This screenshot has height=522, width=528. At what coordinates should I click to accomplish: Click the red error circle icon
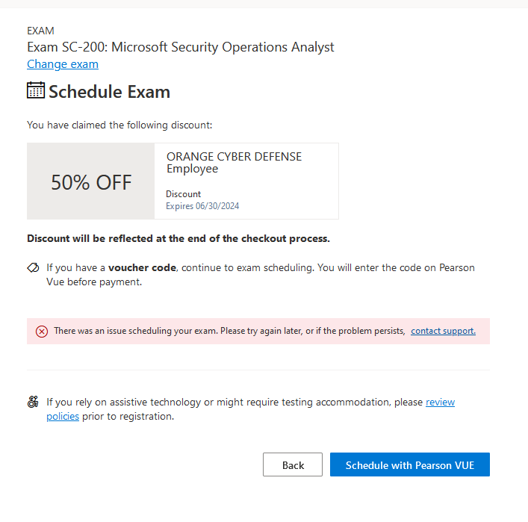coord(42,332)
